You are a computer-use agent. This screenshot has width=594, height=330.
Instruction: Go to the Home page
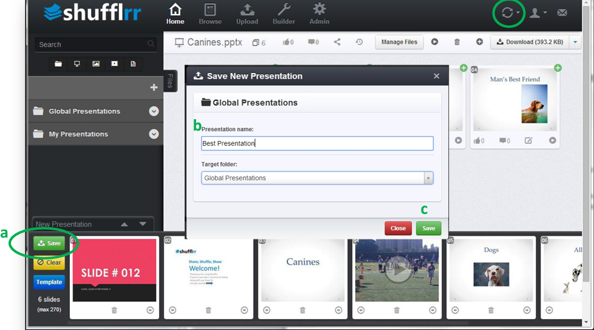(x=175, y=15)
